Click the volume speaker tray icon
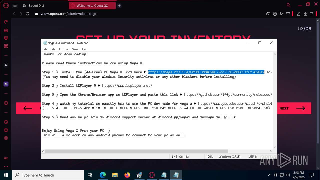The width and height of the screenshot is (320, 180). [288, 175]
